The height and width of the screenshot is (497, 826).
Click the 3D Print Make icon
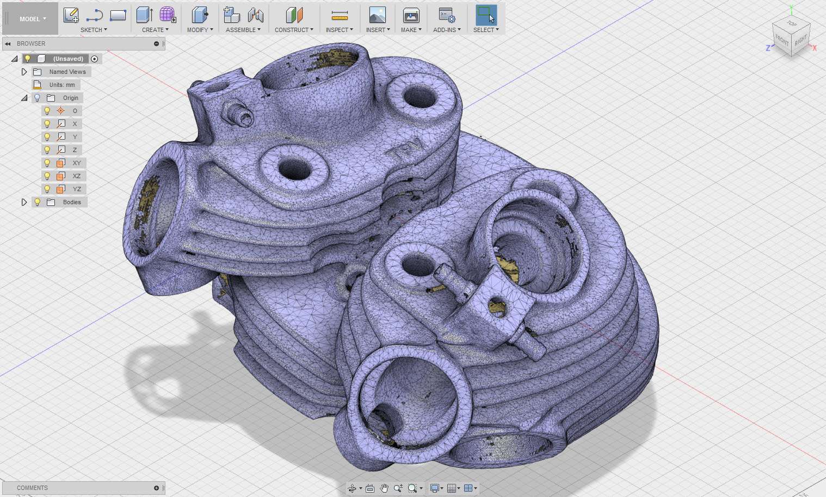[411, 15]
